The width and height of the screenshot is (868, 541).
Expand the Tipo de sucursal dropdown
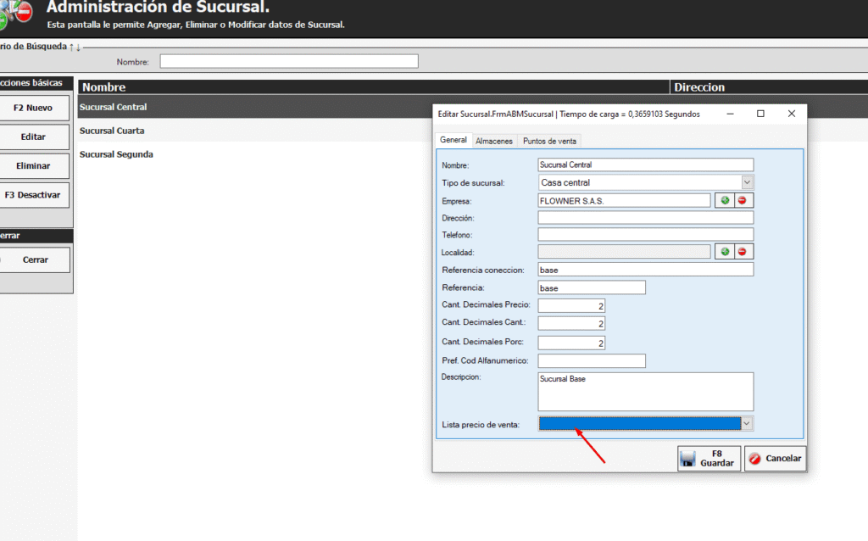tap(747, 182)
